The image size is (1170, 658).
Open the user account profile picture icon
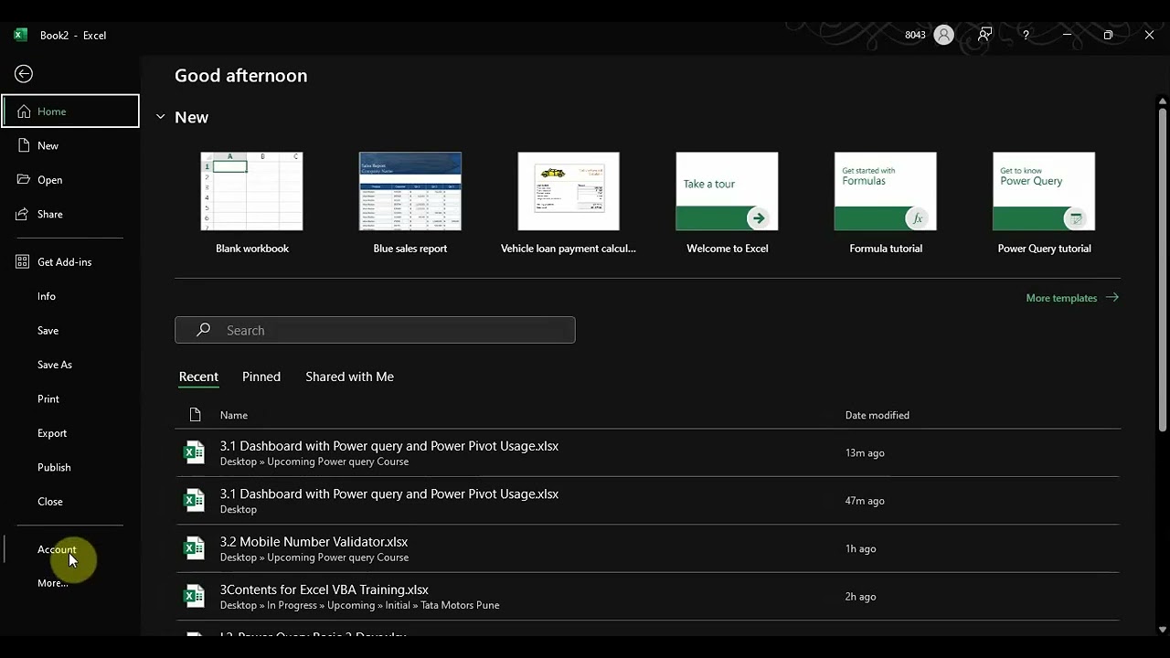pyautogui.click(x=944, y=35)
